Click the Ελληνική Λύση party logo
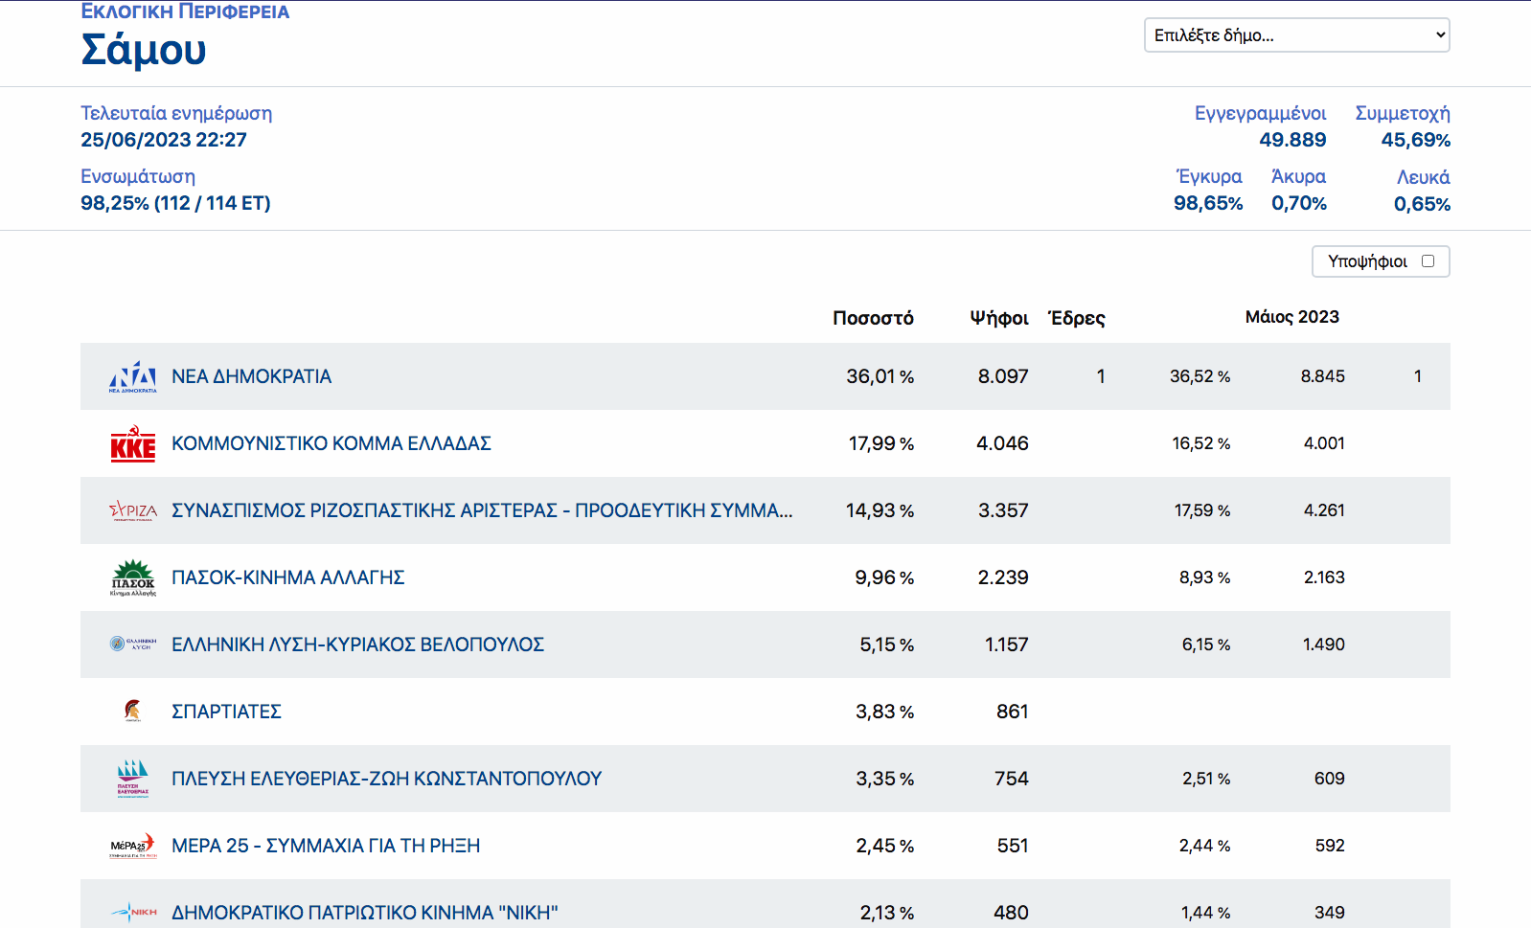 click(133, 645)
